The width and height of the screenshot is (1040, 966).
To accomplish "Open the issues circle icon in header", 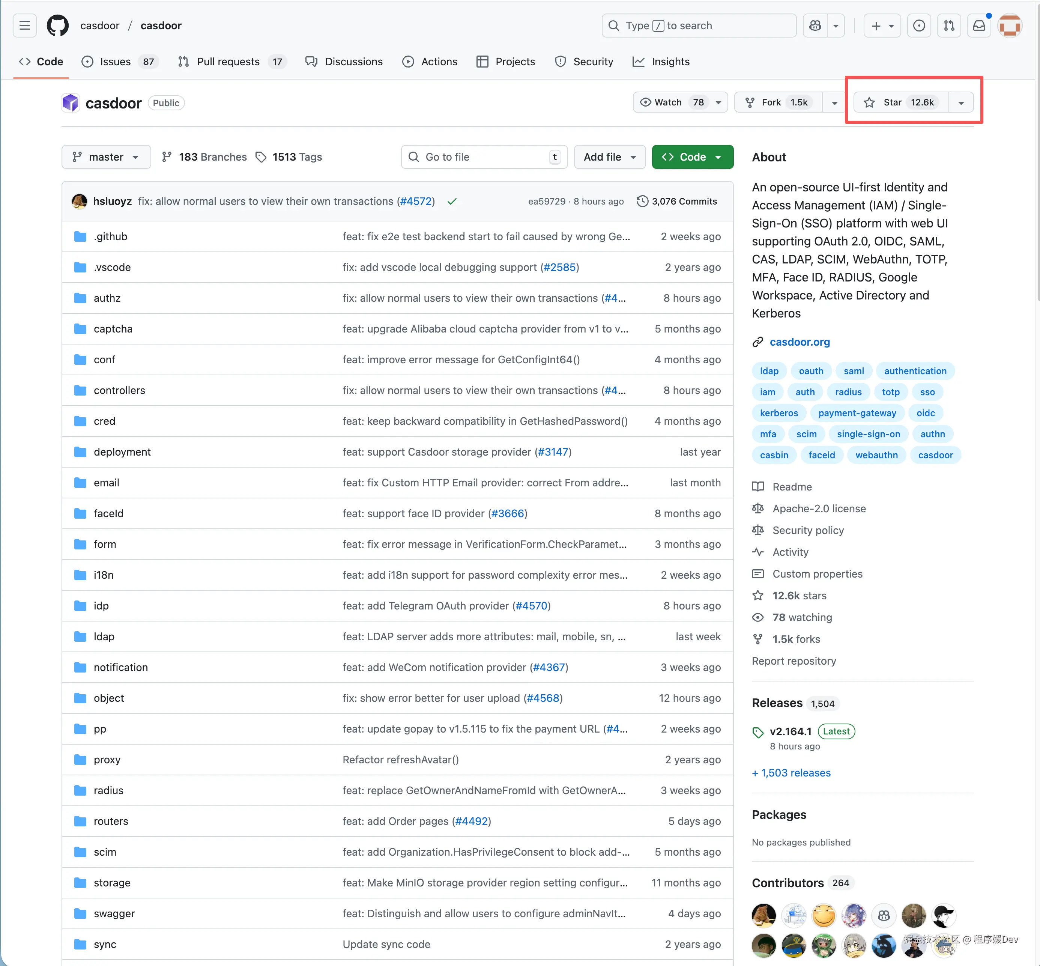I will 919,26.
